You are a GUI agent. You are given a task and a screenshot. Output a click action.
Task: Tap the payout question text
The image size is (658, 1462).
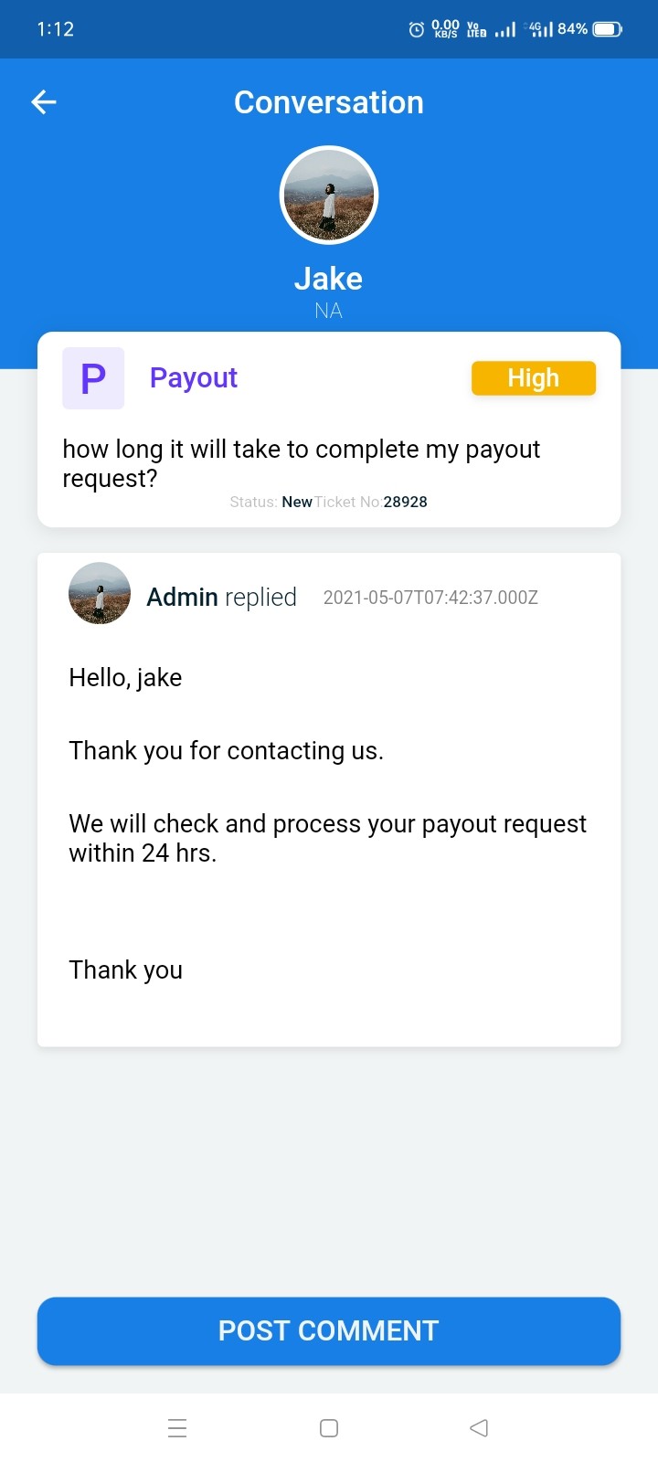[x=301, y=463]
